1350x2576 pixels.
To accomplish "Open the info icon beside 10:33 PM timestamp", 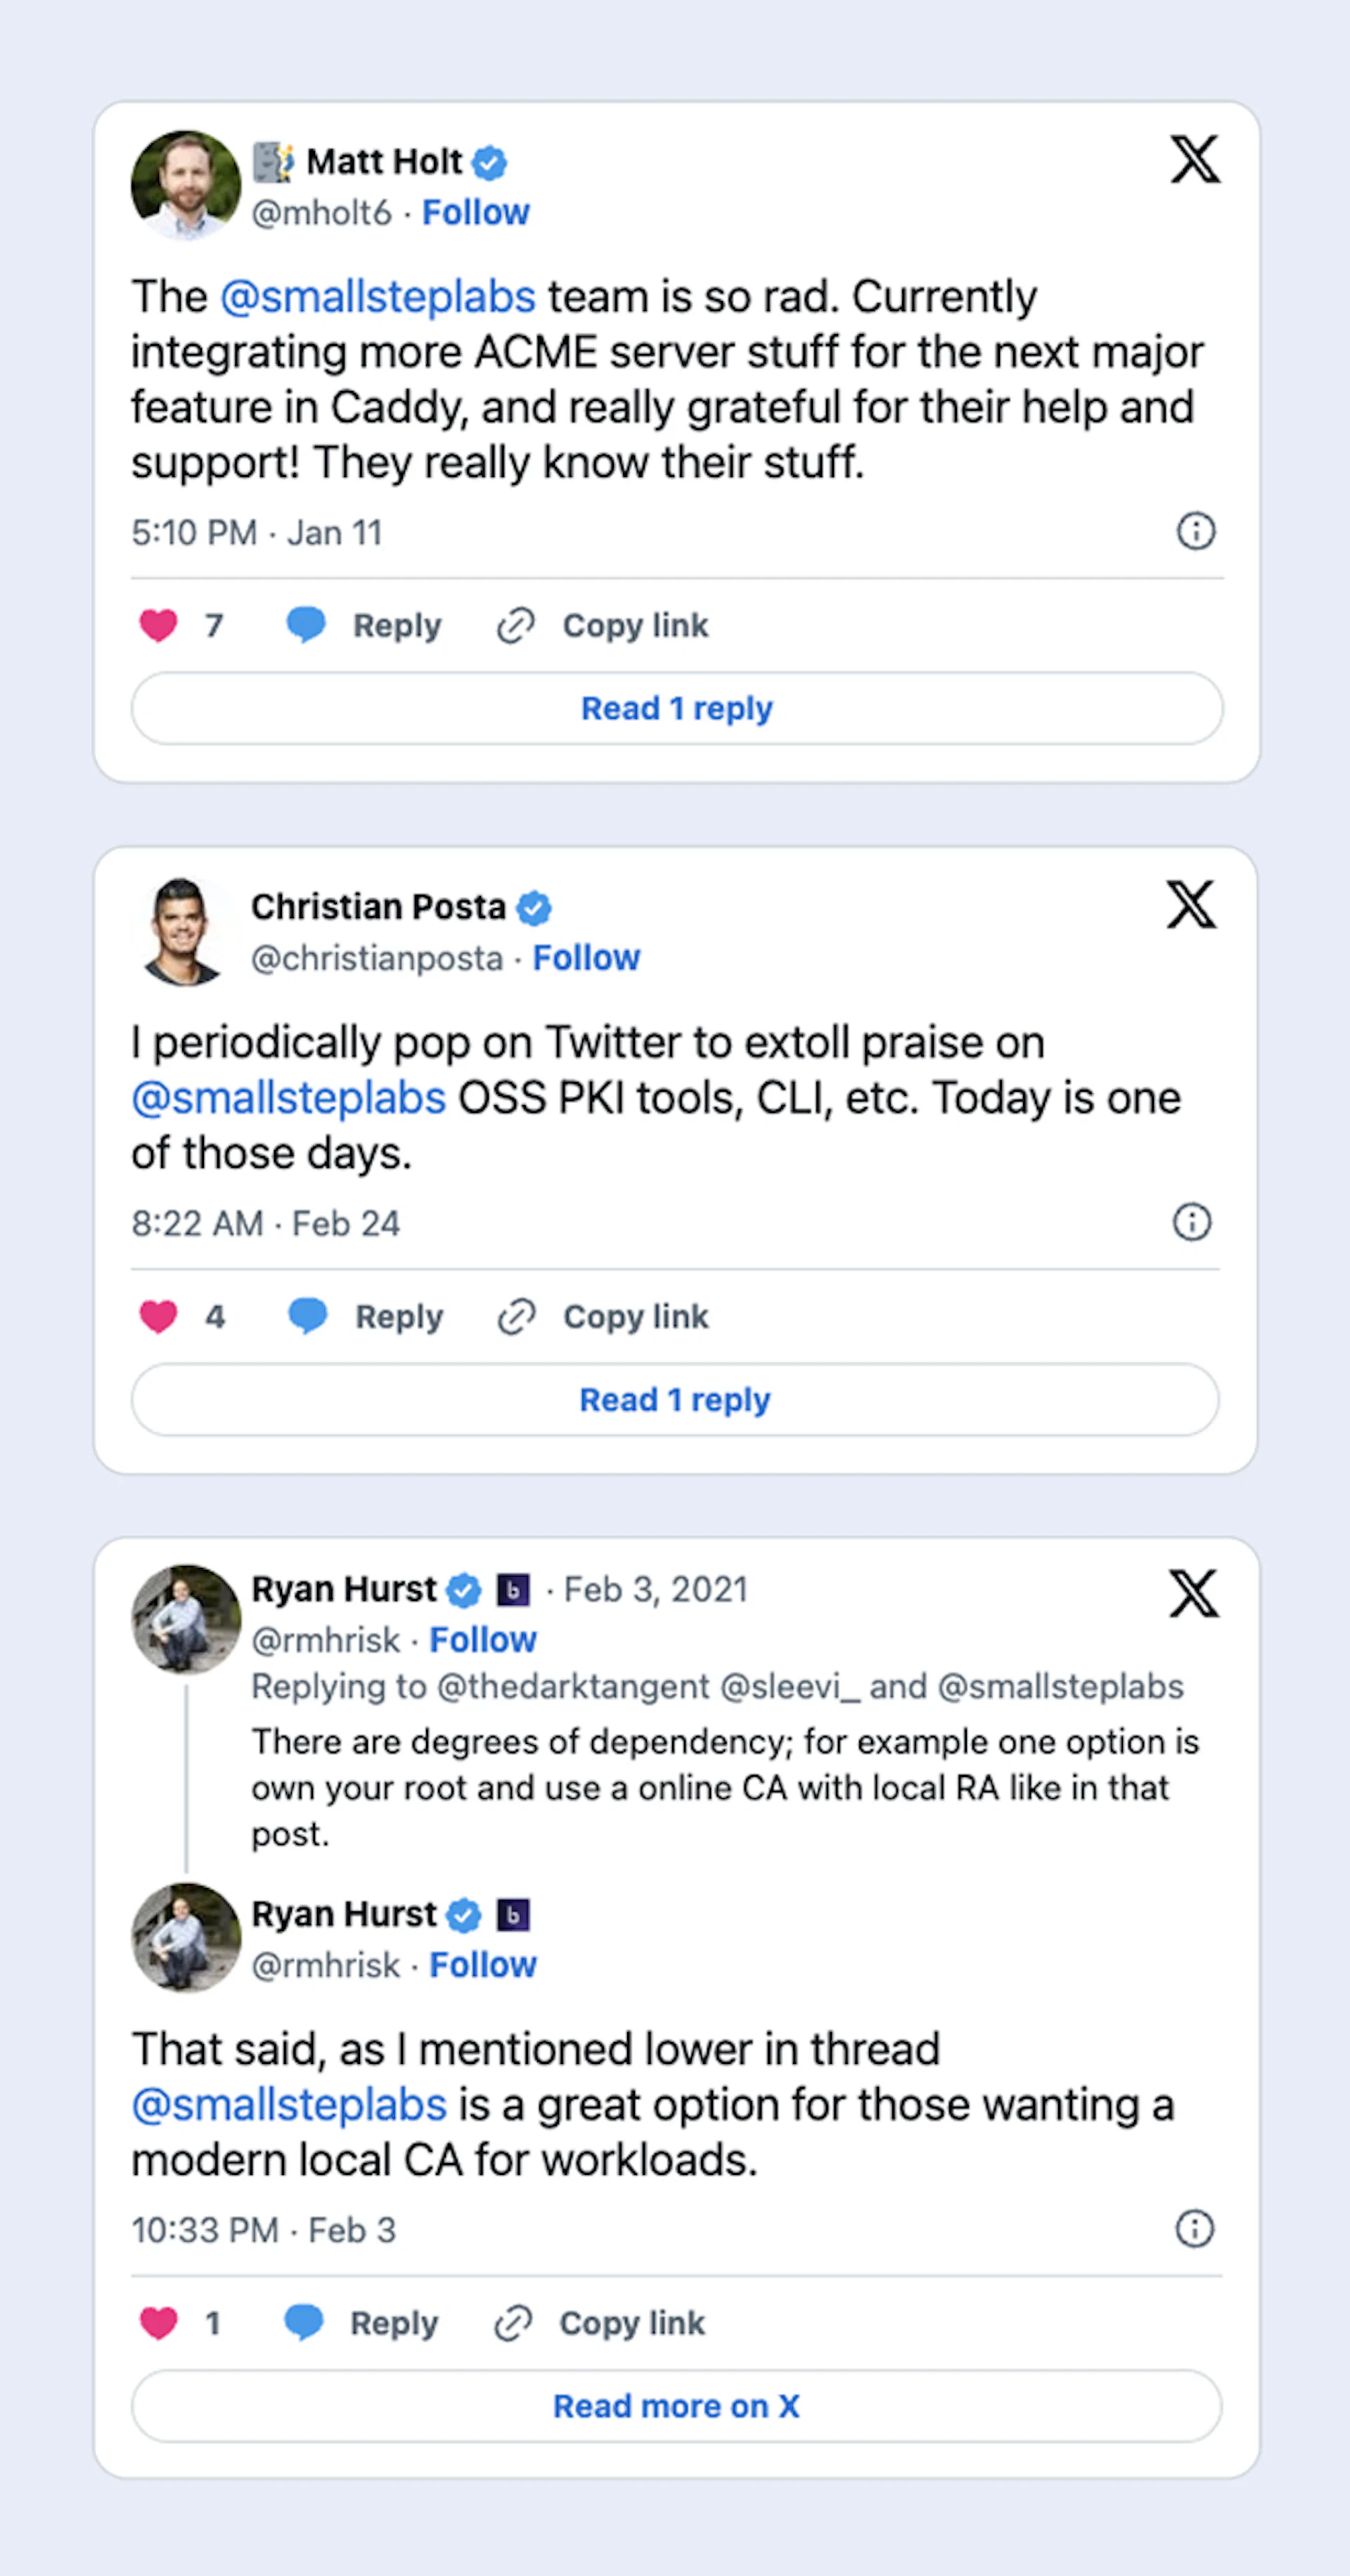I will point(1194,2228).
